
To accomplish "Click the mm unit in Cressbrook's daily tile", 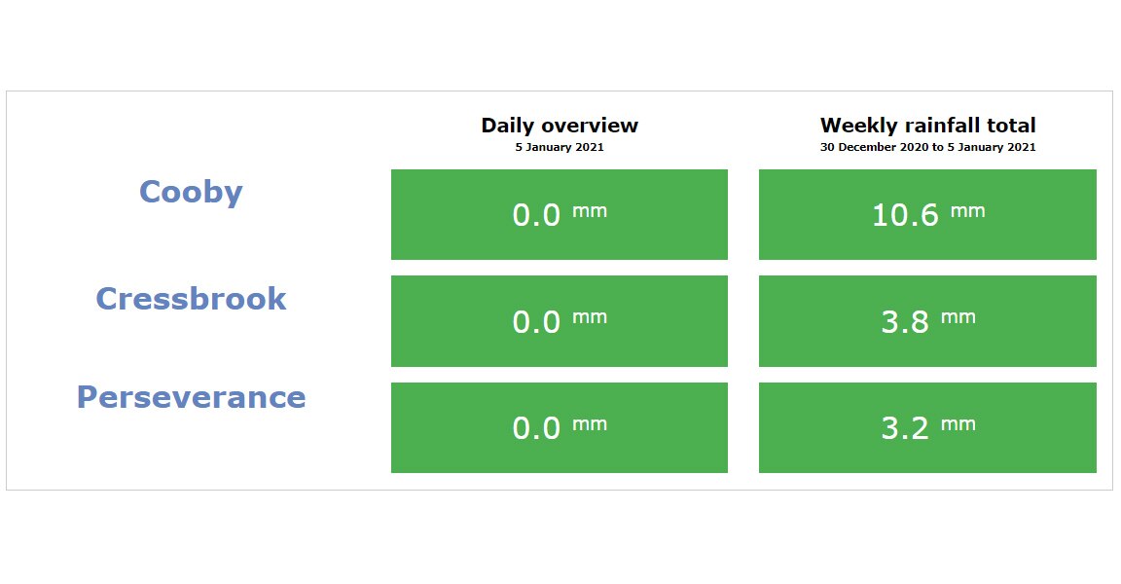I will [x=589, y=317].
